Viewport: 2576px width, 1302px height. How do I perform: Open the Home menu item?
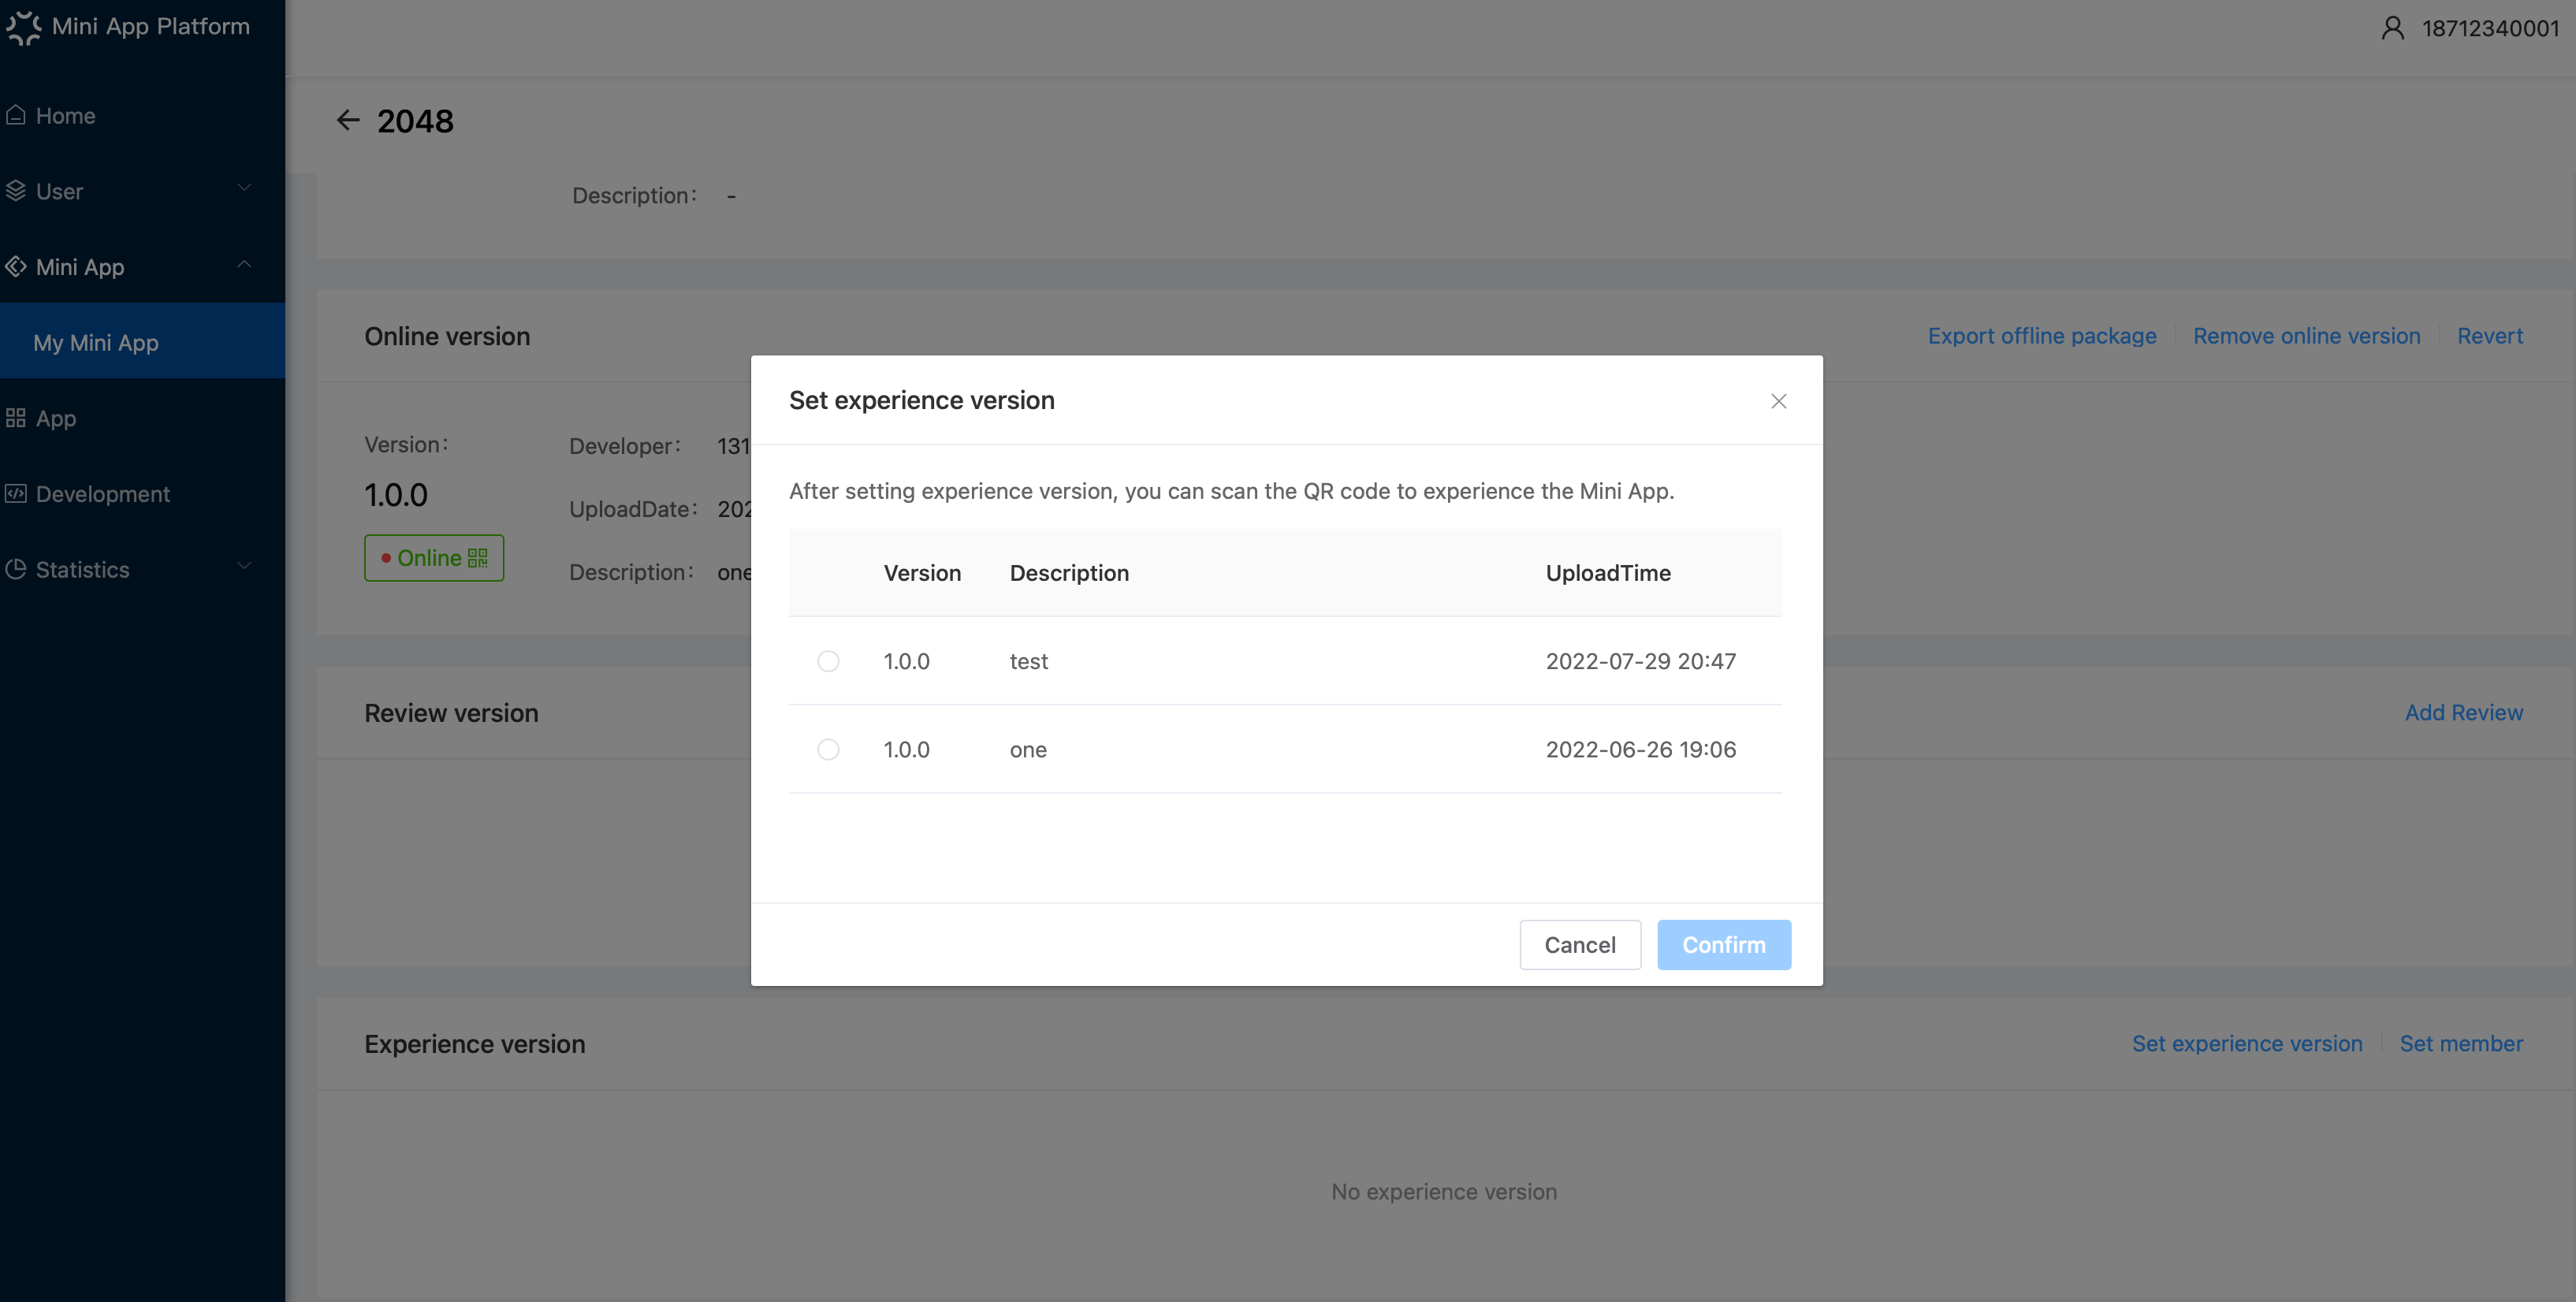pos(142,115)
